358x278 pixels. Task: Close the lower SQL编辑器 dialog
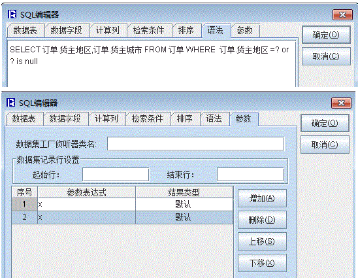pyautogui.click(x=341, y=103)
